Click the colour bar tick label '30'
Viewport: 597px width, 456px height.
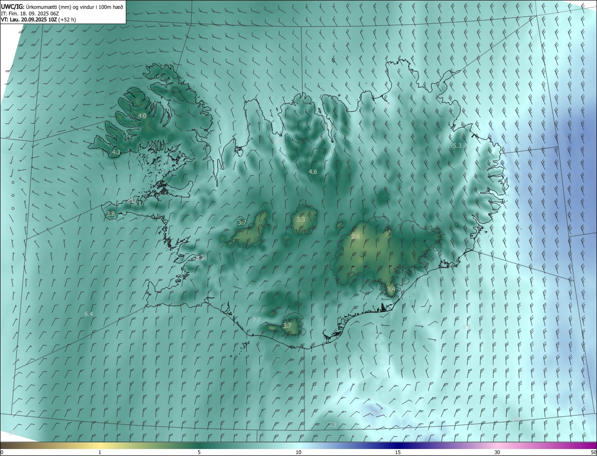[x=497, y=453]
